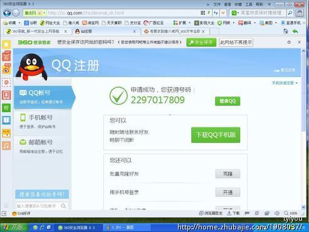Viewport: 309px width, 232px height.
Task: Open the blue book sidebar icon
Action: 6,120
